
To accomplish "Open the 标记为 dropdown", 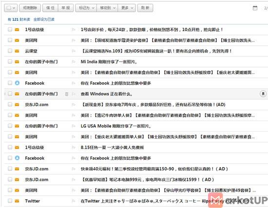I will click(86, 8).
